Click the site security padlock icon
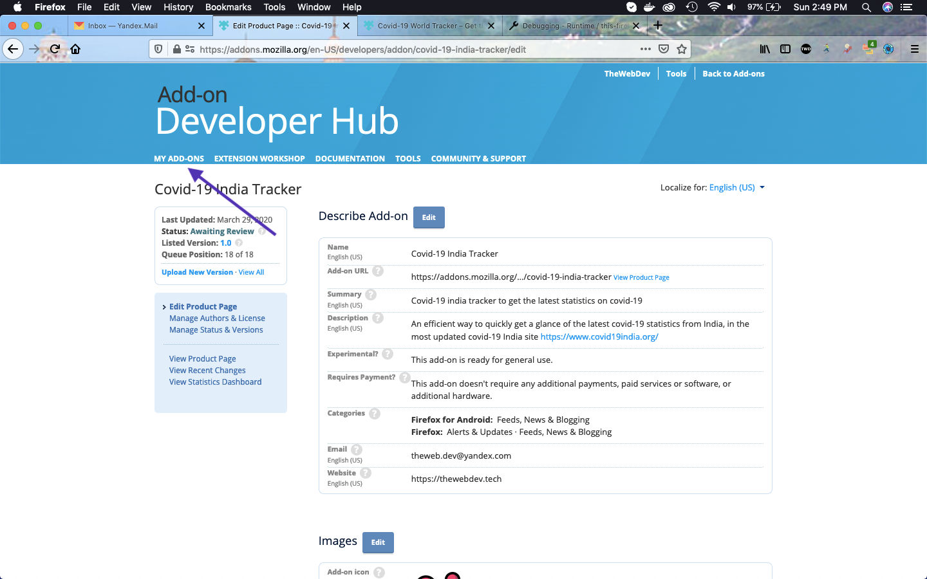 pyautogui.click(x=176, y=49)
